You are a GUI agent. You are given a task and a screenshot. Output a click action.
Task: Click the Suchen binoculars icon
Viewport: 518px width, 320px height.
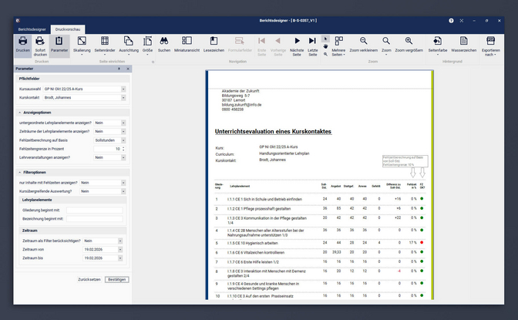(163, 45)
